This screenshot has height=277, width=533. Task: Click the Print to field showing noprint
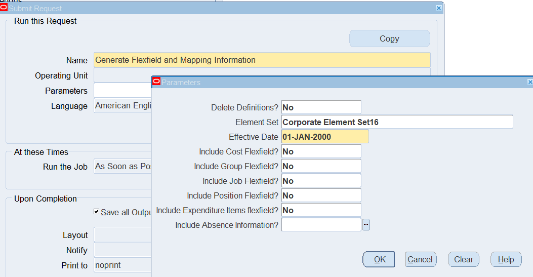(121, 265)
